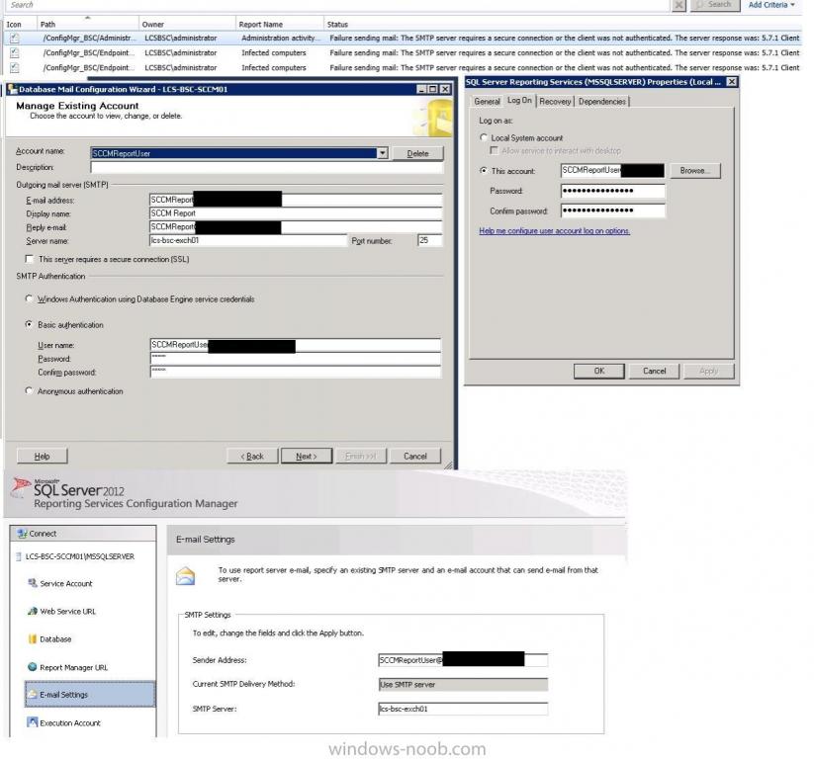The width and height of the screenshot is (814, 759).
Task: Switch to the Recovery tab
Action: pyautogui.click(x=555, y=101)
